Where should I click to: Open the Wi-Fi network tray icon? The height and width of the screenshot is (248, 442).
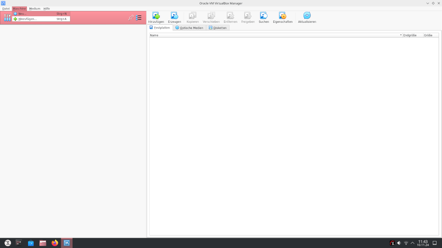point(406,243)
